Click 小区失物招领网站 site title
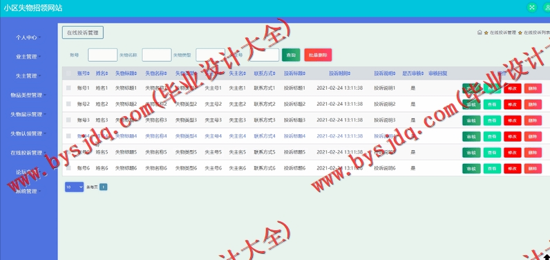The height and width of the screenshot is (260, 550). pyautogui.click(x=33, y=8)
